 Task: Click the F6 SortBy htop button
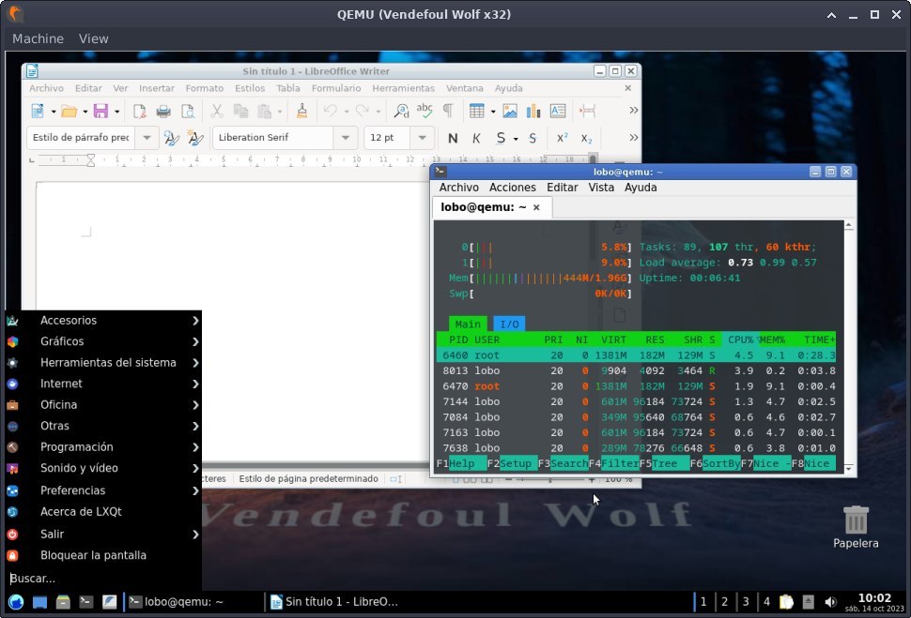point(716,463)
